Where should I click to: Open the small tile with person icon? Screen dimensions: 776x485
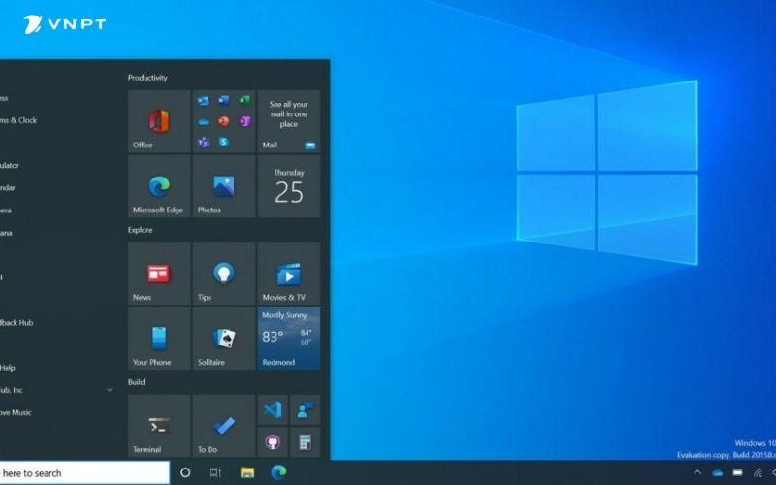pos(305,409)
